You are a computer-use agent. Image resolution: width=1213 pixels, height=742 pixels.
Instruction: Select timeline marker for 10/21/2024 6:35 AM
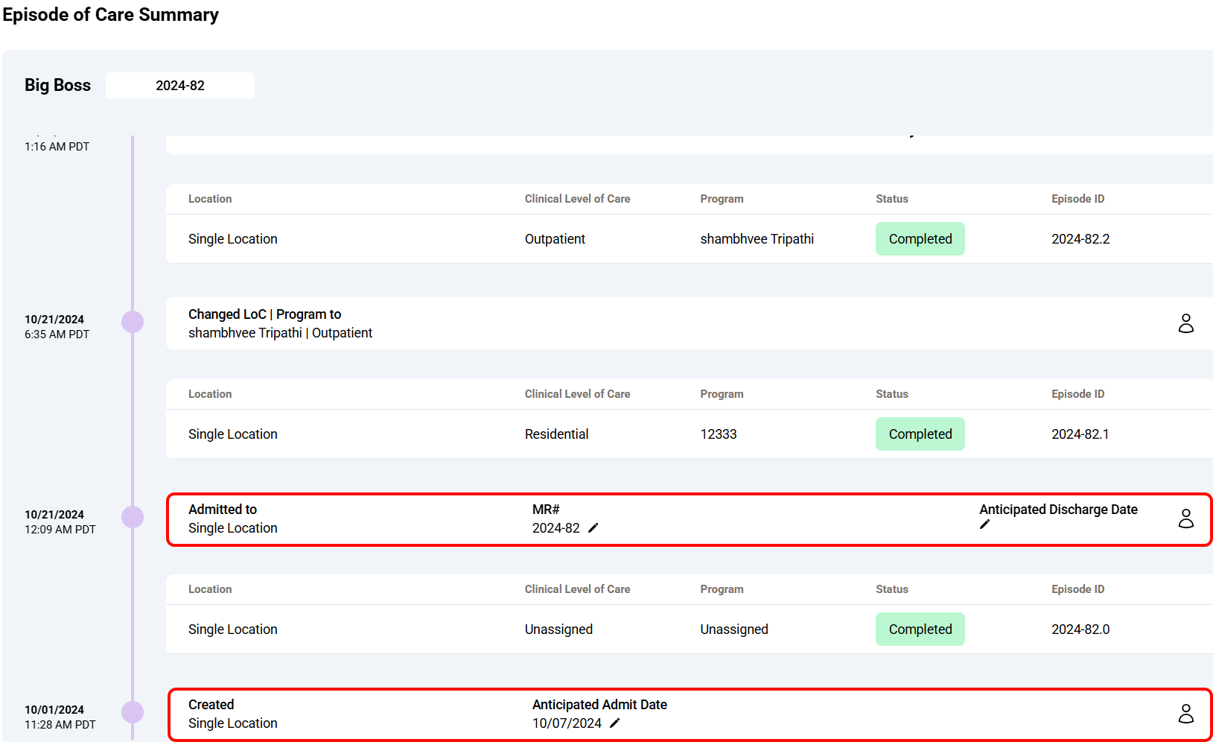click(133, 322)
